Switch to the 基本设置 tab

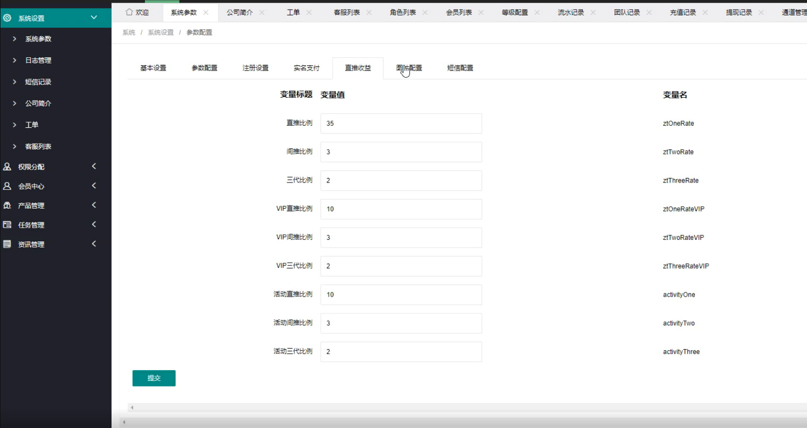[153, 68]
